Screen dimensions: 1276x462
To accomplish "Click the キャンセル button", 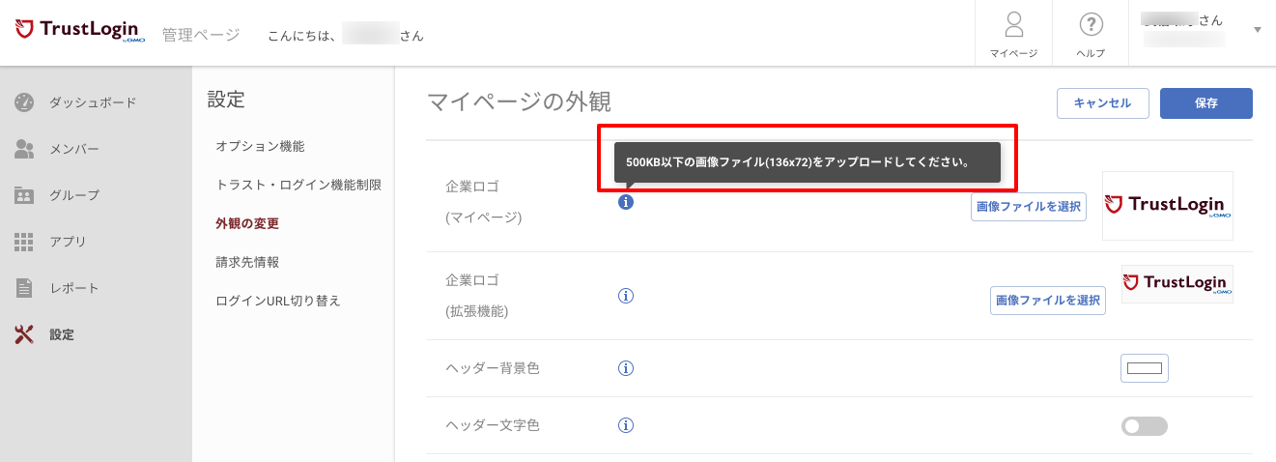I will point(1102,103).
